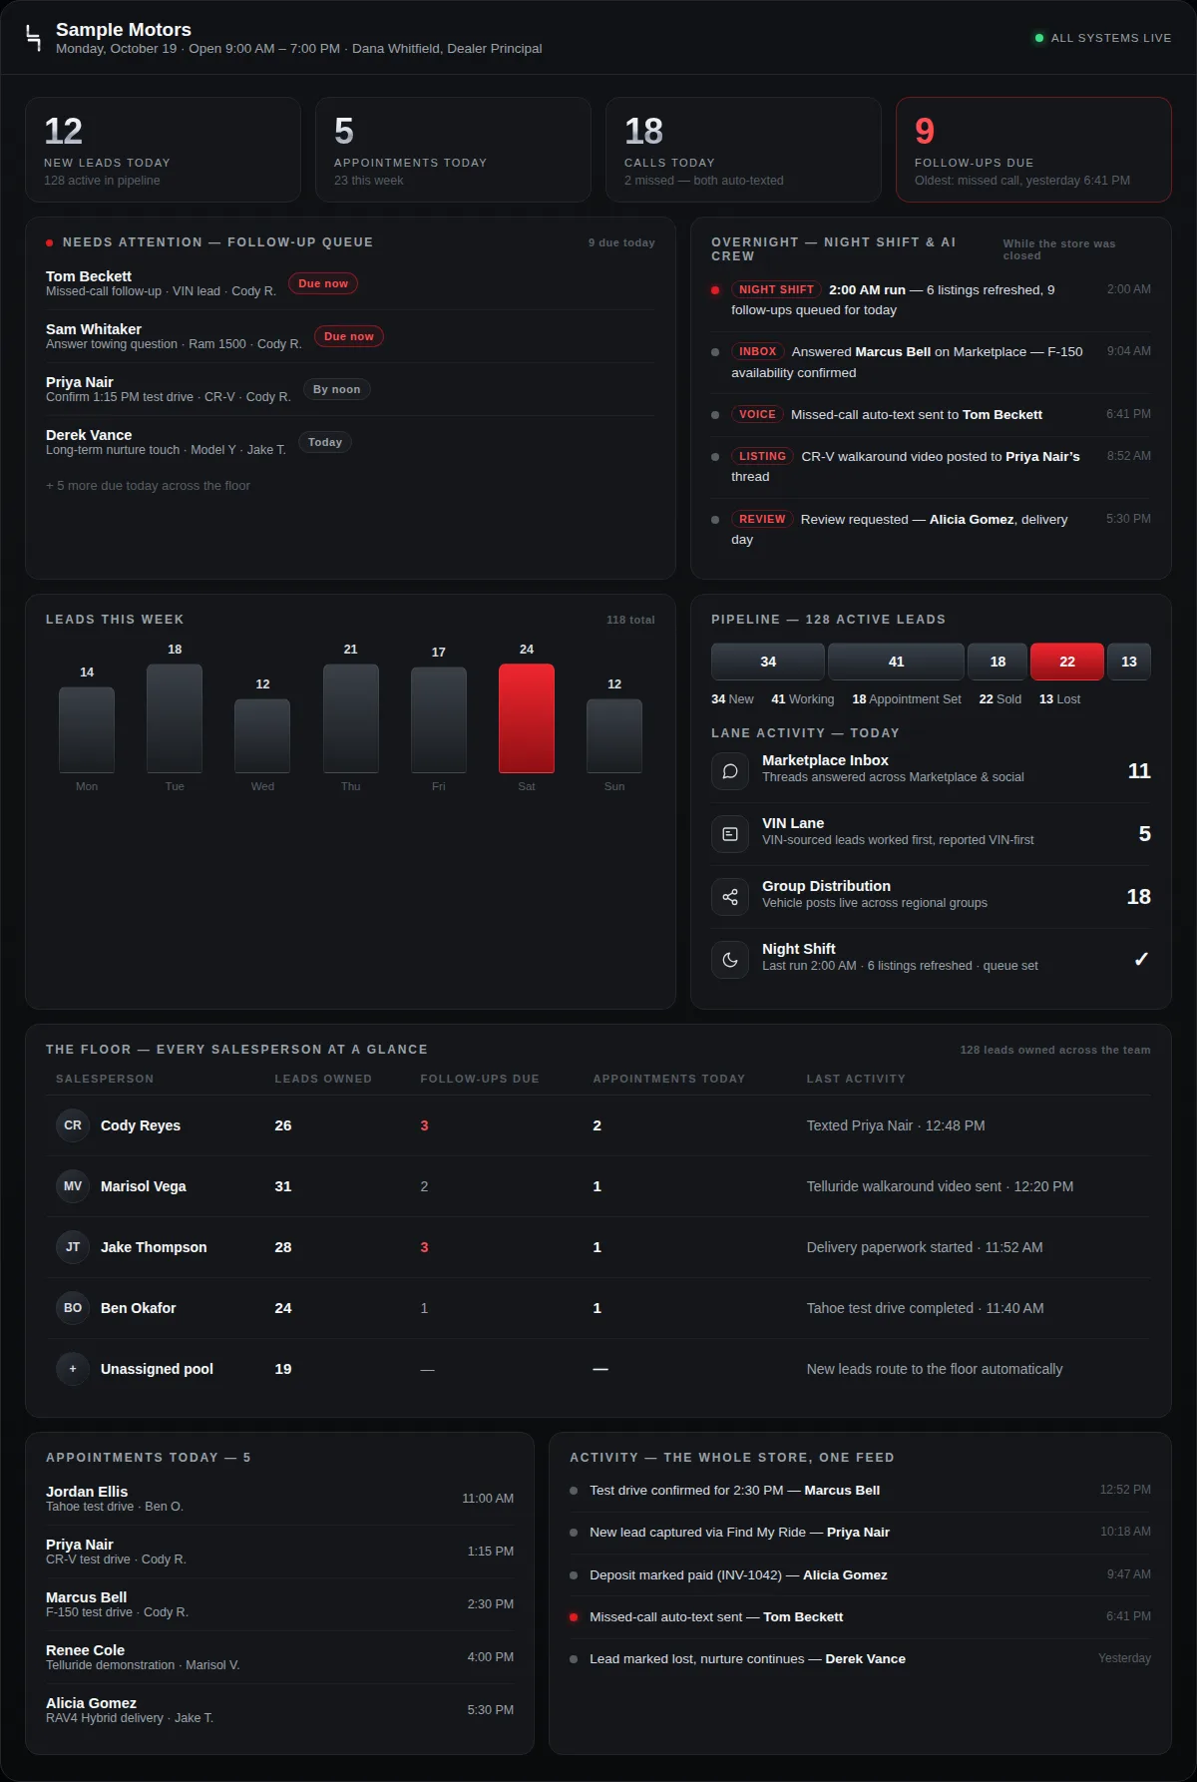Screen dimensions: 1197x1782
Task: Click the MV avatar for Marisol Vega
Action: [x=73, y=1186]
